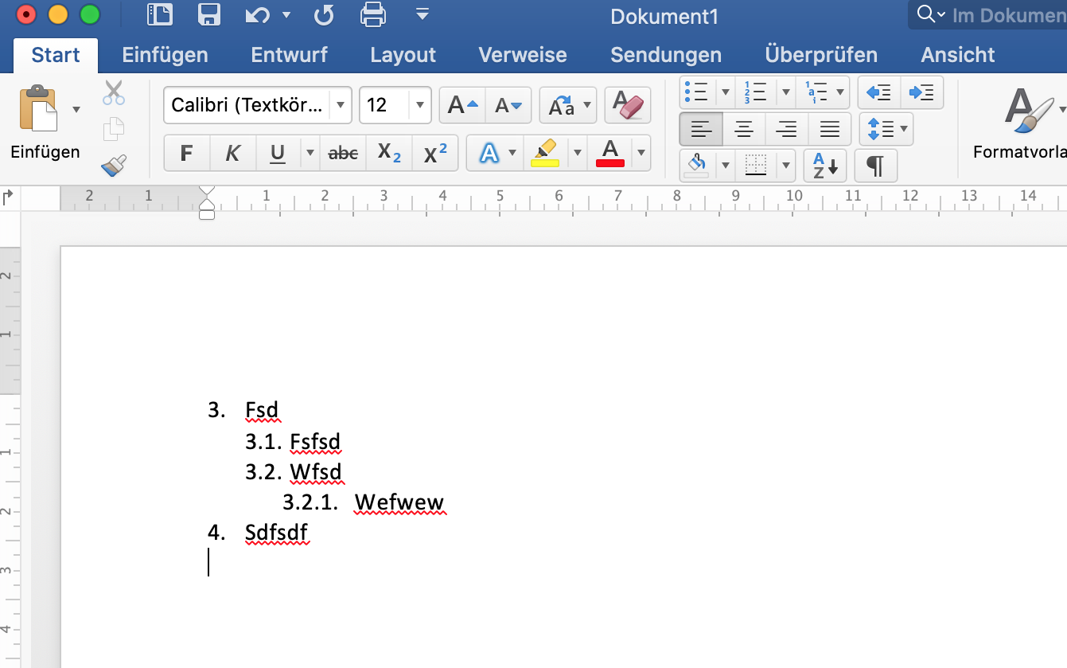Increase font size with the larger A
This screenshot has width=1067, height=668.
[463, 105]
